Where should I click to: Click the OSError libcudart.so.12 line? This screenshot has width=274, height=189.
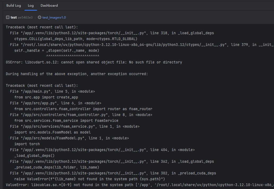click(x=94, y=62)
